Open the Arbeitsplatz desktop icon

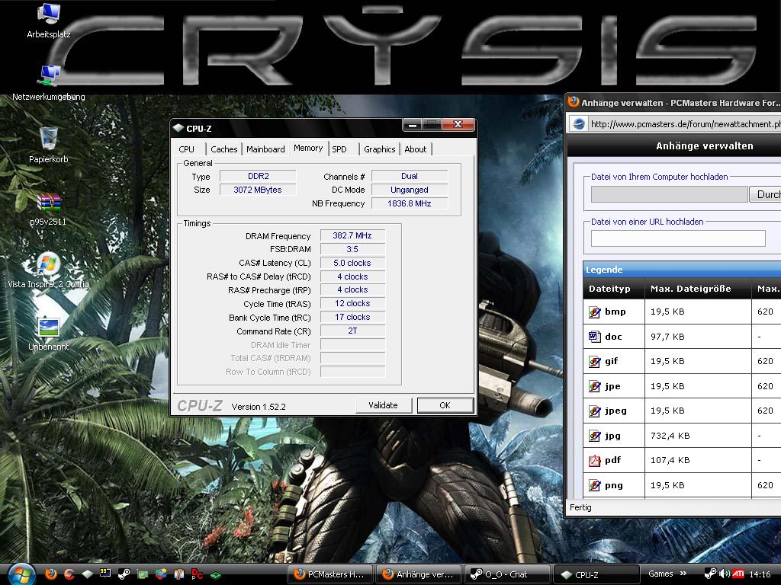[x=49, y=14]
